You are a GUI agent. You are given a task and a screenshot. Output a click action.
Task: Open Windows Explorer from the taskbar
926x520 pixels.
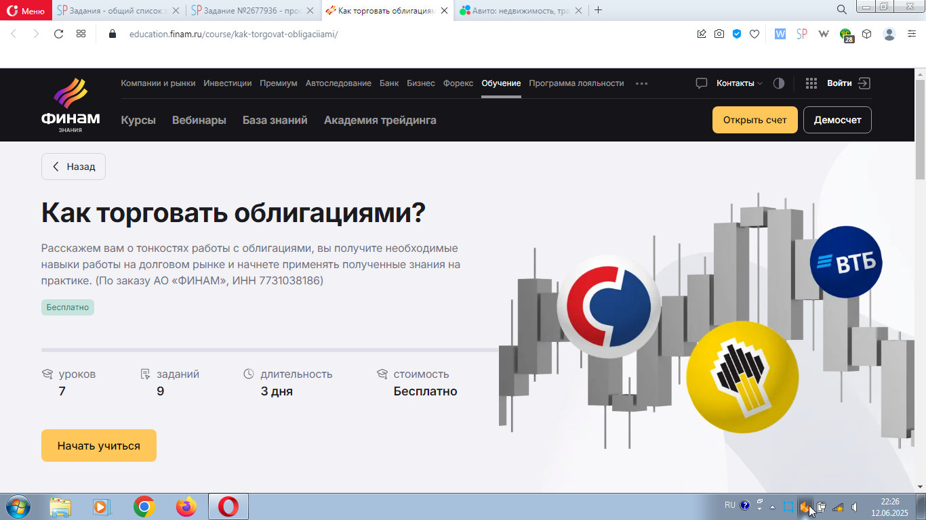(x=60, y=506)
